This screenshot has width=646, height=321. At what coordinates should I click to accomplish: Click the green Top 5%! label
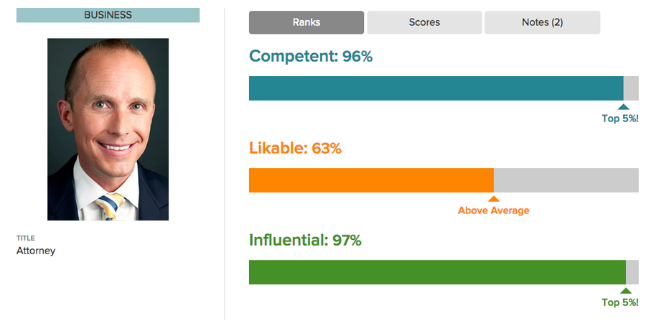coord(620,302)
